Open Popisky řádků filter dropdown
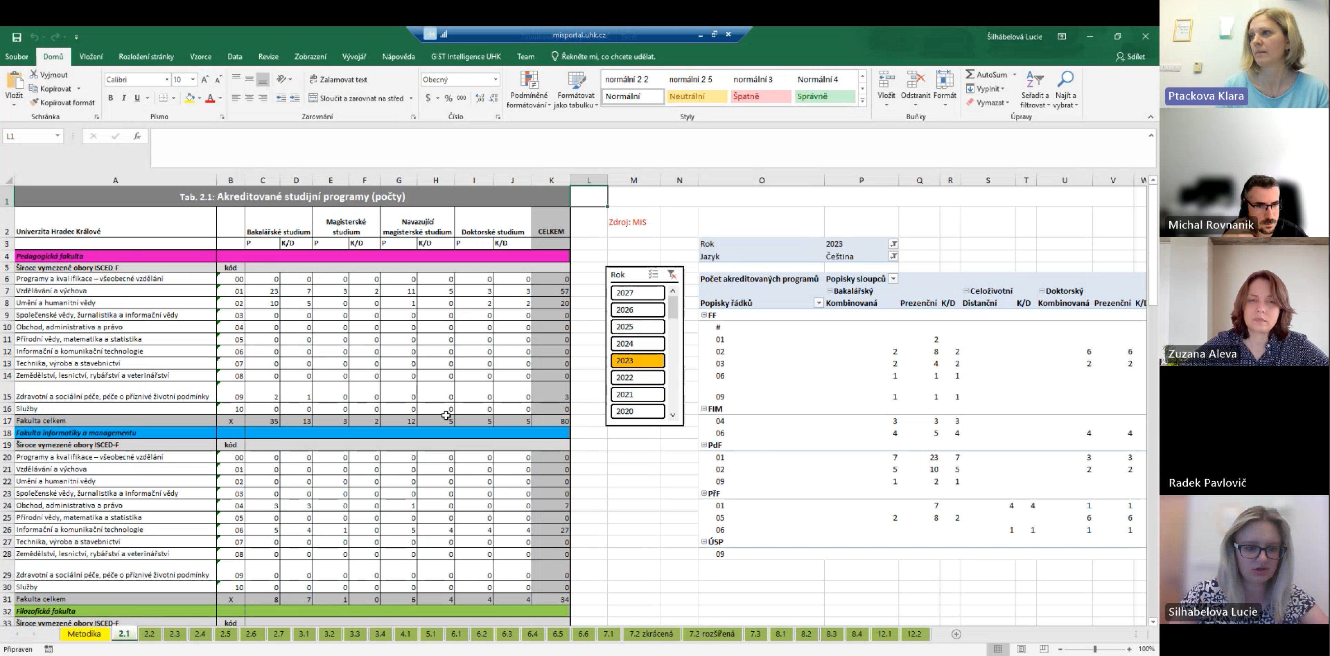1330x656 pixels. pos(818,303)
